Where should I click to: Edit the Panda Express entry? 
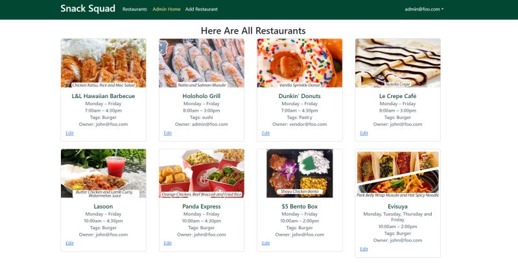(x=167, y=243)
